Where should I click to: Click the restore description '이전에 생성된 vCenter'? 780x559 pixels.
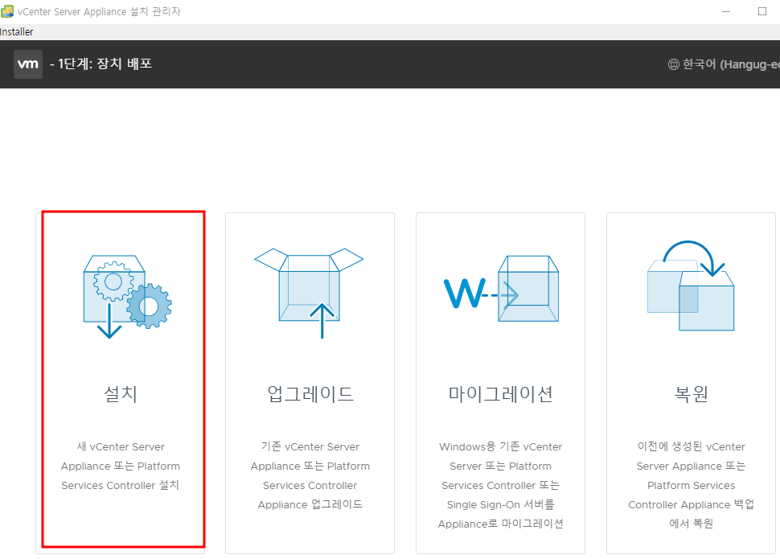[691, 446]
